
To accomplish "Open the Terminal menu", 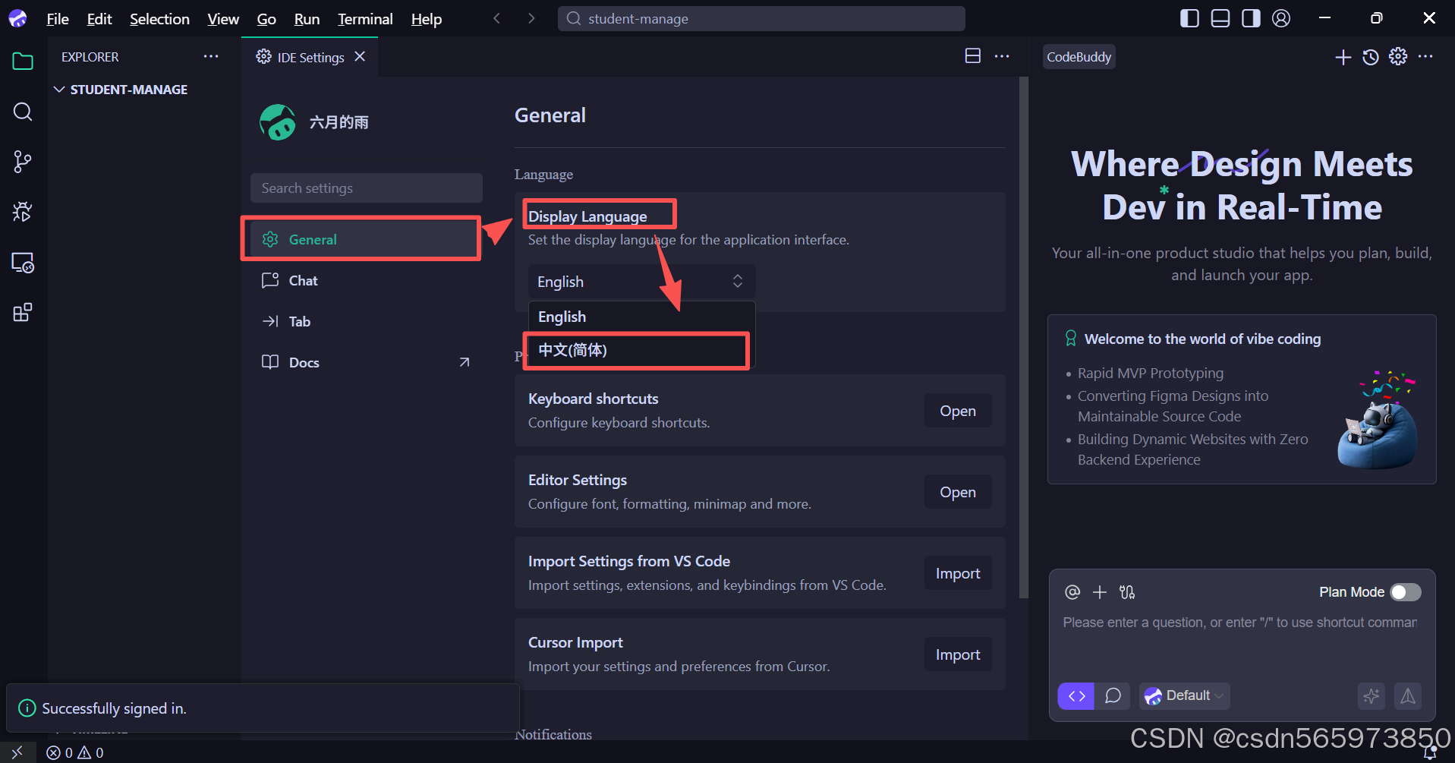I will tap(365, 19).
